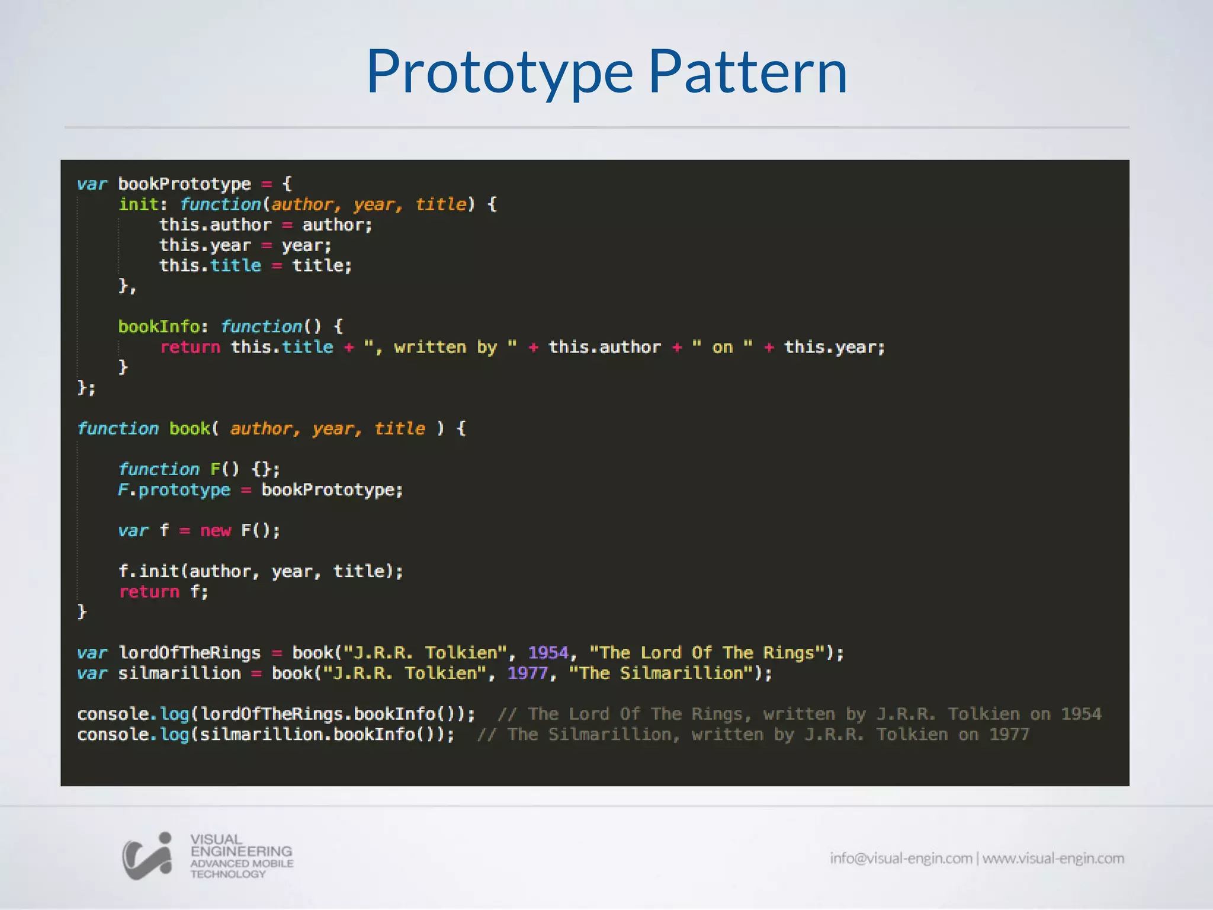Click the 'function book( author, year, title )' line
The height and width of the screenshot is (910, 1213).
(272, 428)
